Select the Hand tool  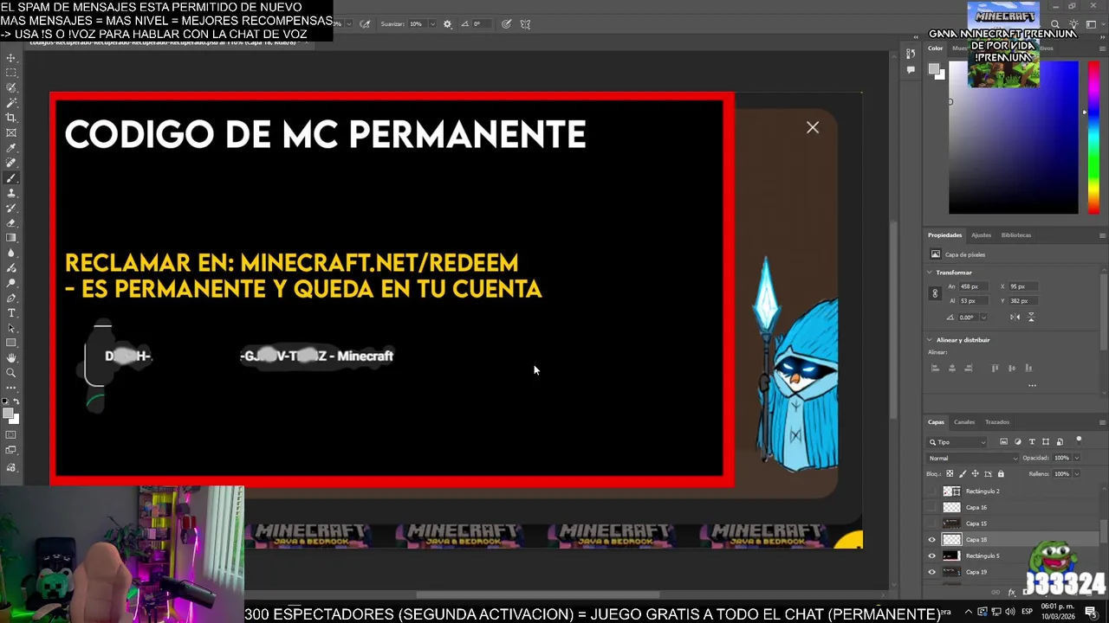click(x=12, y=357)
